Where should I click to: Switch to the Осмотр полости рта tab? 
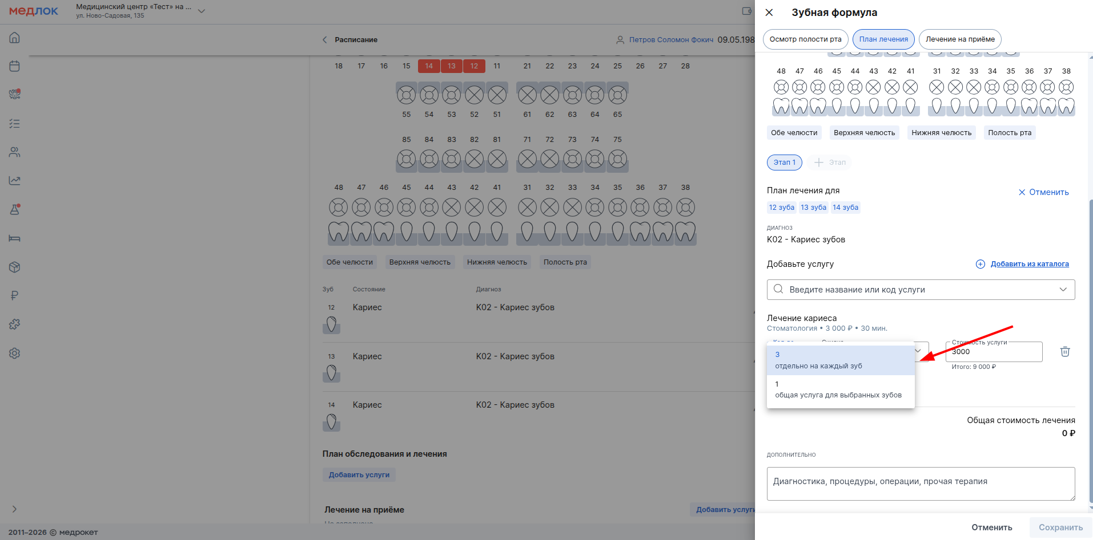(805, 39)
